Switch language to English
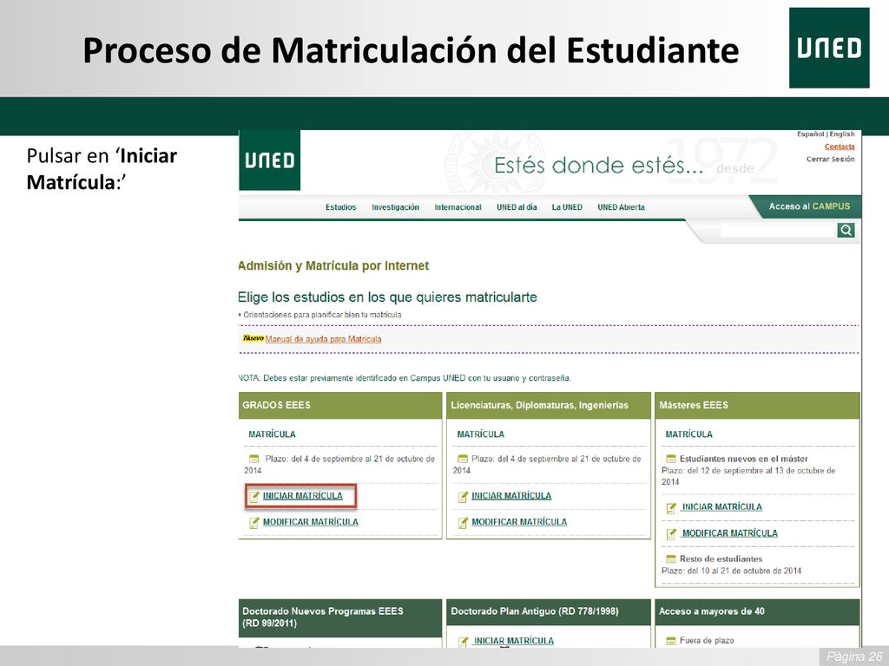Image resolution: width=889 pixels, height=666 pixels. click(x=842, y=134)
